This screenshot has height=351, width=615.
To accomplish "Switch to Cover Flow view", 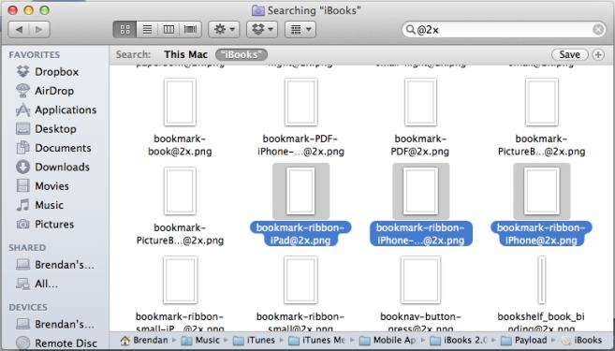I will (x=191, y=29).
